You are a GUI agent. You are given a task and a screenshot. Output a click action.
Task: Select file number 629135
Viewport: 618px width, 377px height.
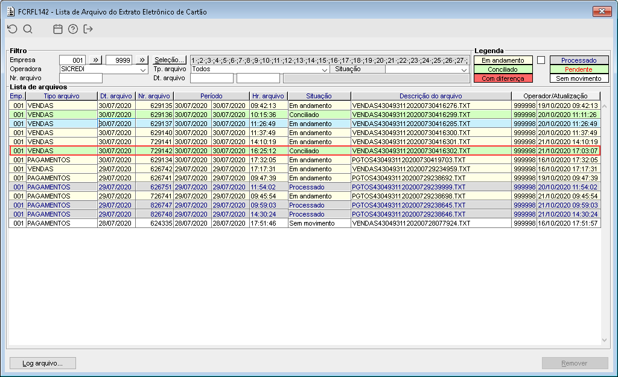point(304,106)
